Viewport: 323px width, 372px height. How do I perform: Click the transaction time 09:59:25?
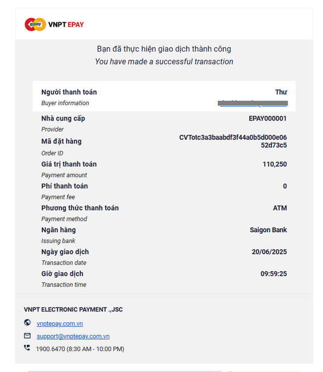[273, 273]
